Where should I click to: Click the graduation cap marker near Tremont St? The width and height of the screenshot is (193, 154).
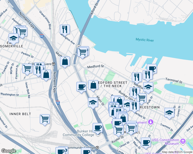(x=169, y=112)
